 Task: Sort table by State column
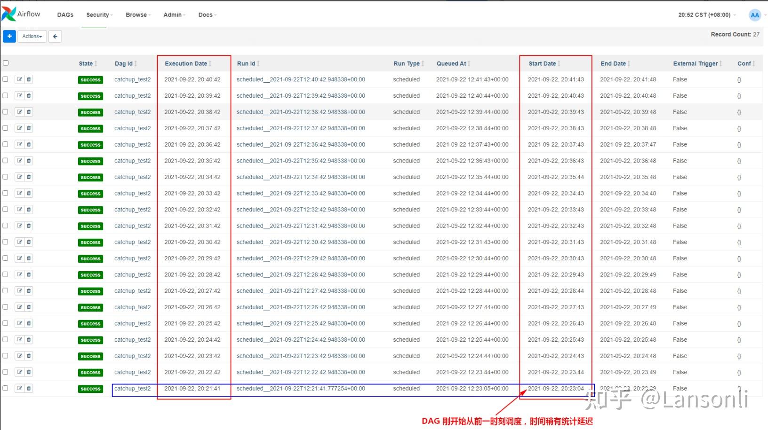click(88, 63)
